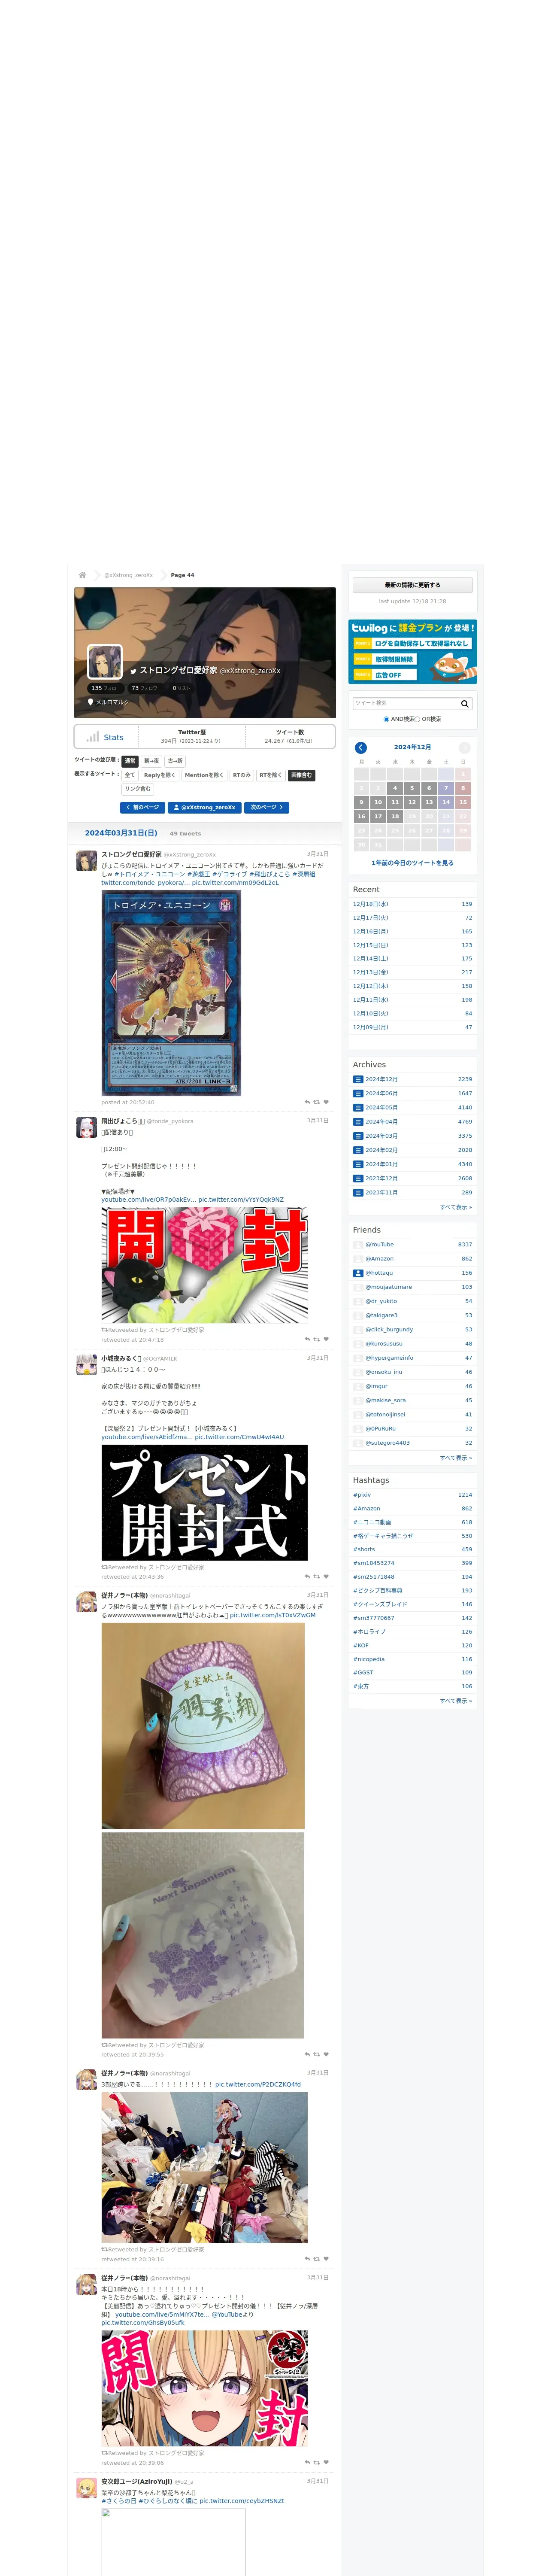Click the home icon in the breadcrumb

[82, 575]
